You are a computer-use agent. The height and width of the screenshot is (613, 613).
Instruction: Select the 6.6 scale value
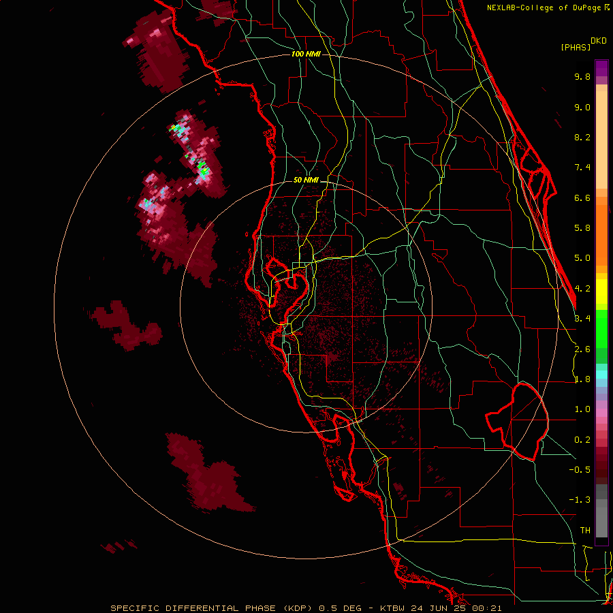click(582, 198)
